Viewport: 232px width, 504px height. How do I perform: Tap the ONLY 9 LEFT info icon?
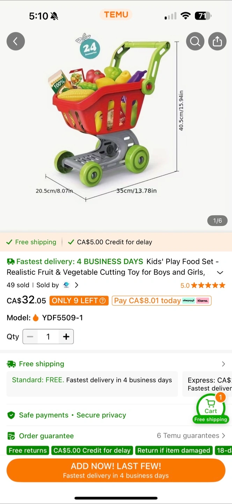click(103, 301)
